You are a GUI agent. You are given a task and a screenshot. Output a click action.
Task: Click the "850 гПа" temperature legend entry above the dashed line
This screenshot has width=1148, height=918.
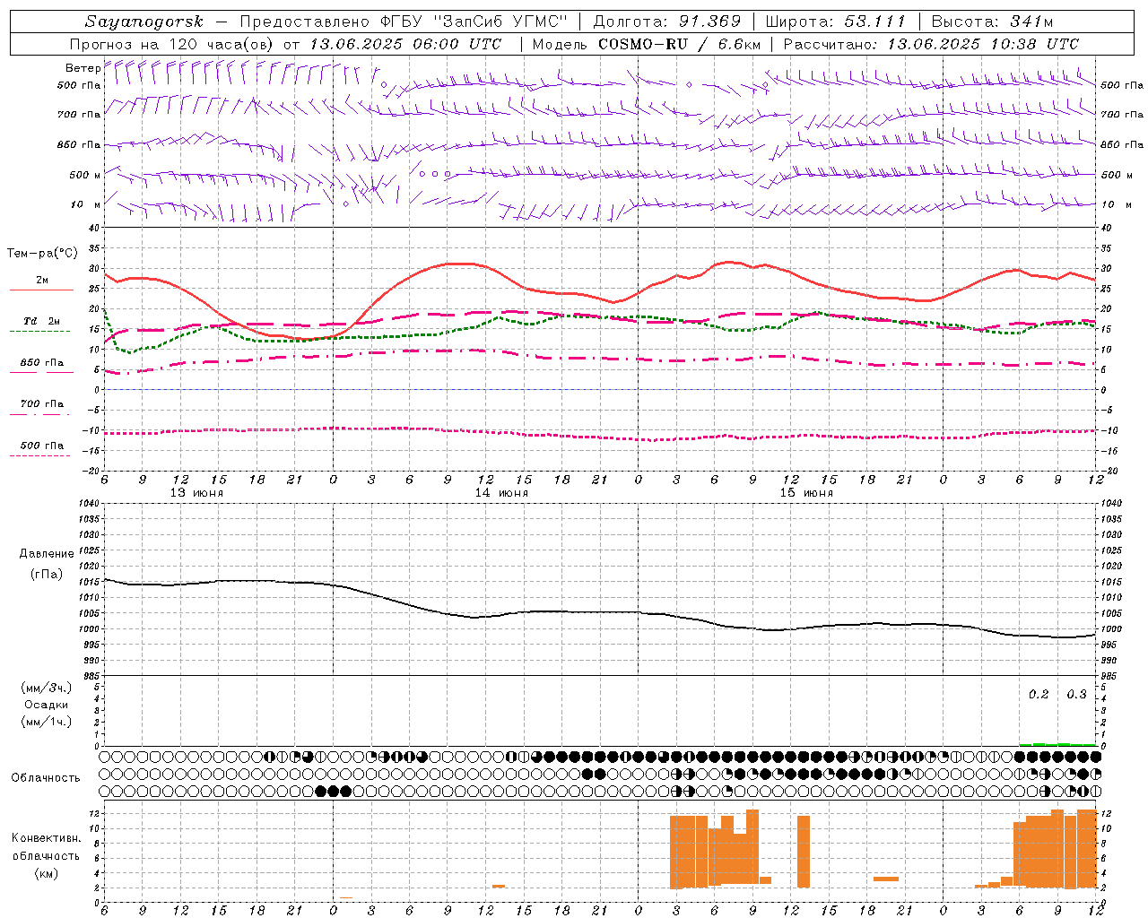pyautogui.click(x=41, y=363)
